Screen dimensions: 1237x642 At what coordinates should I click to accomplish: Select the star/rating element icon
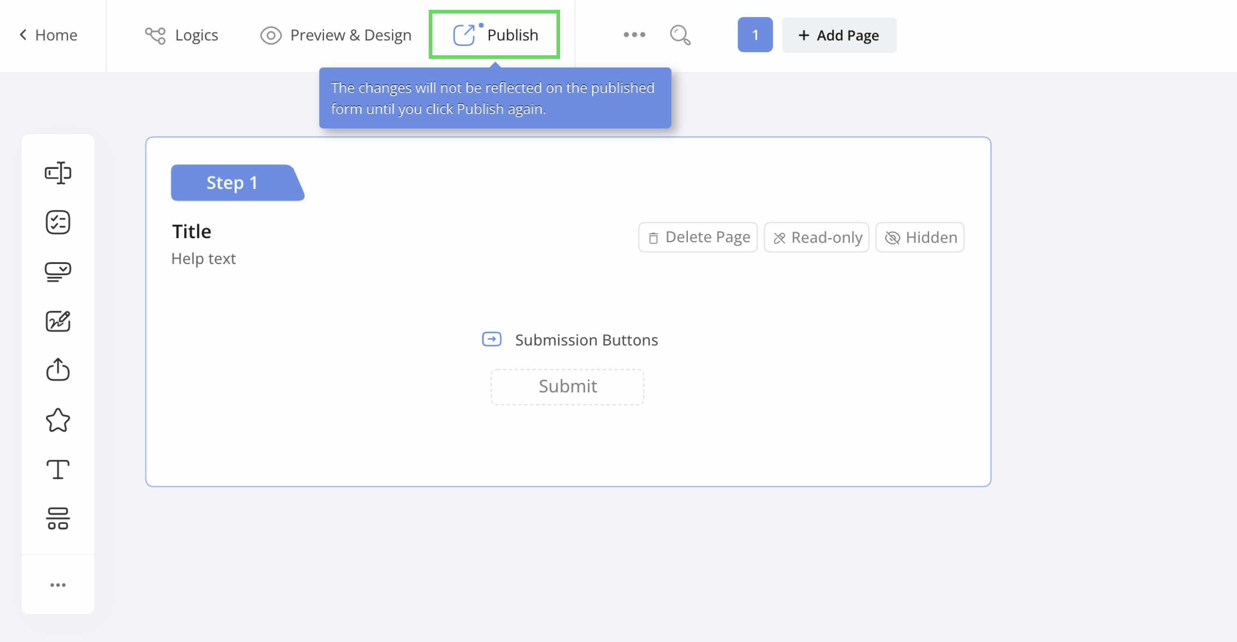[x=58, y=420]
